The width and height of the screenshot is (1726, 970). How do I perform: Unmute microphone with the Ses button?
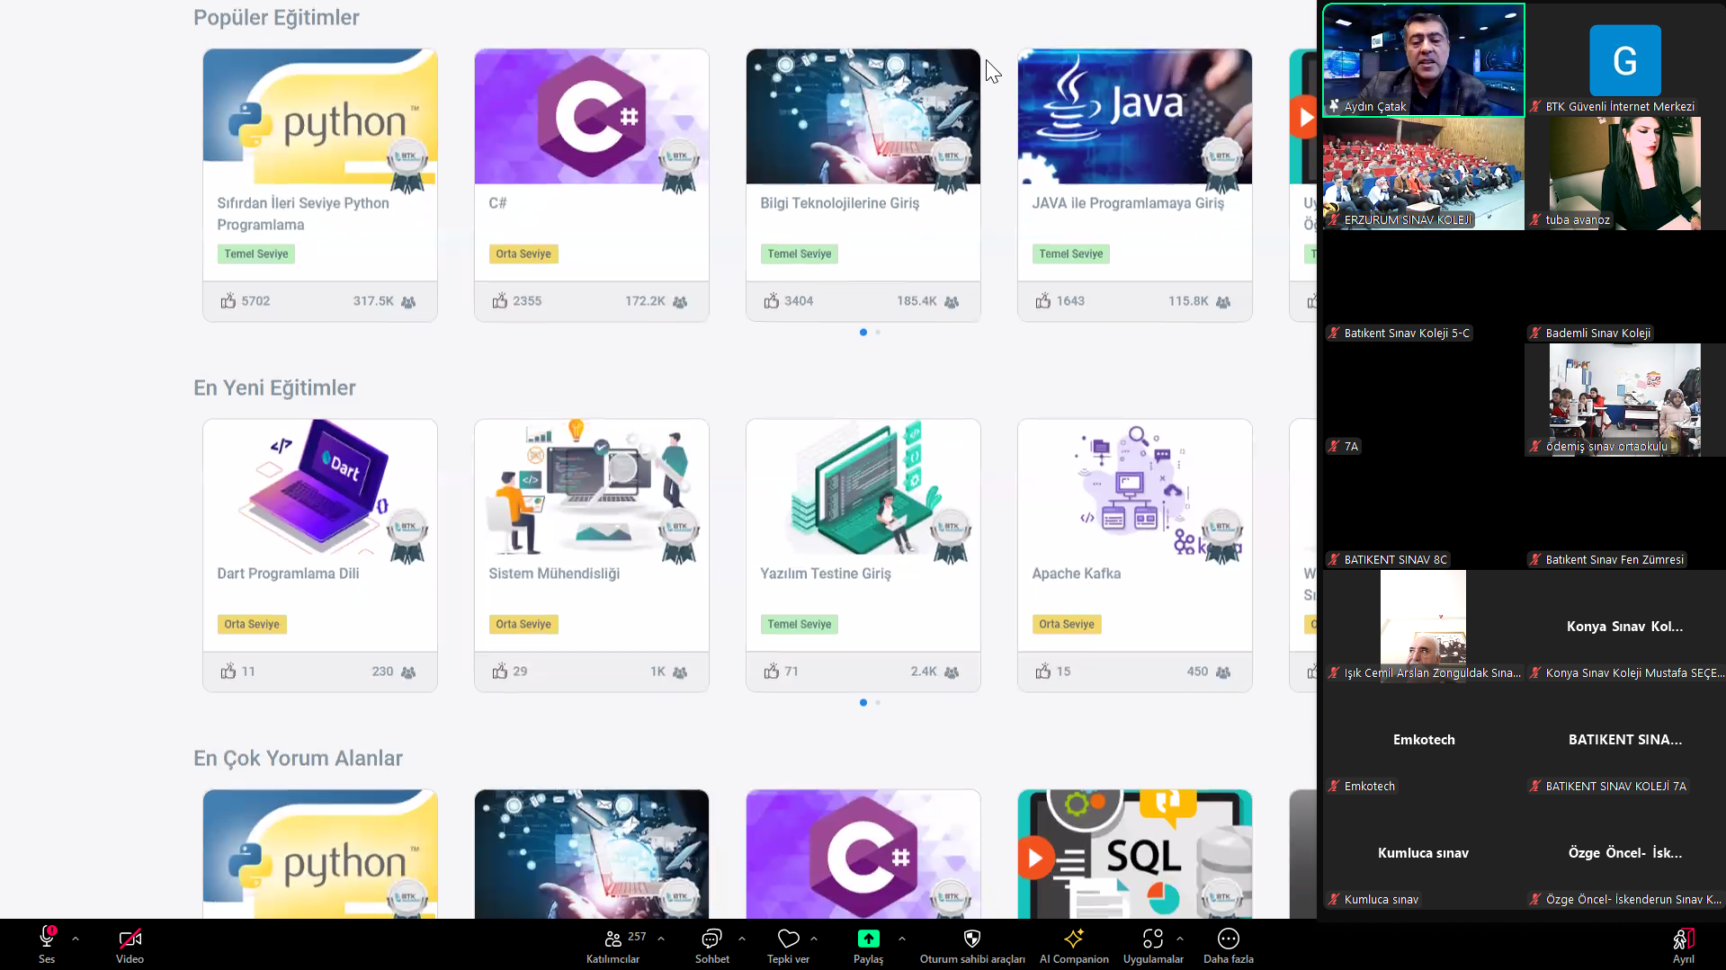pyautogui.click(x=47, y=945)
